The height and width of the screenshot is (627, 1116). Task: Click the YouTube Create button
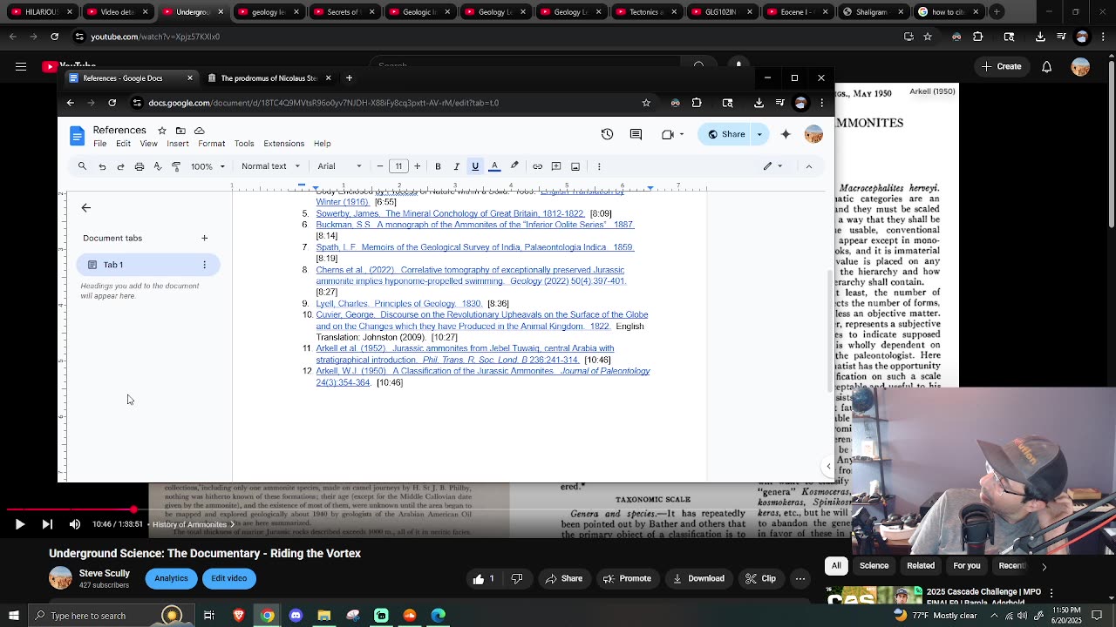click(1002, 66)
